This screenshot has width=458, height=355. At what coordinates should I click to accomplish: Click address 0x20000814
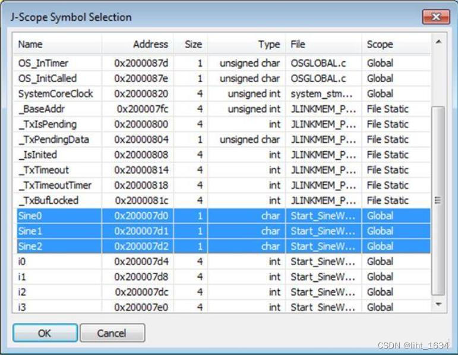(141, 170)
